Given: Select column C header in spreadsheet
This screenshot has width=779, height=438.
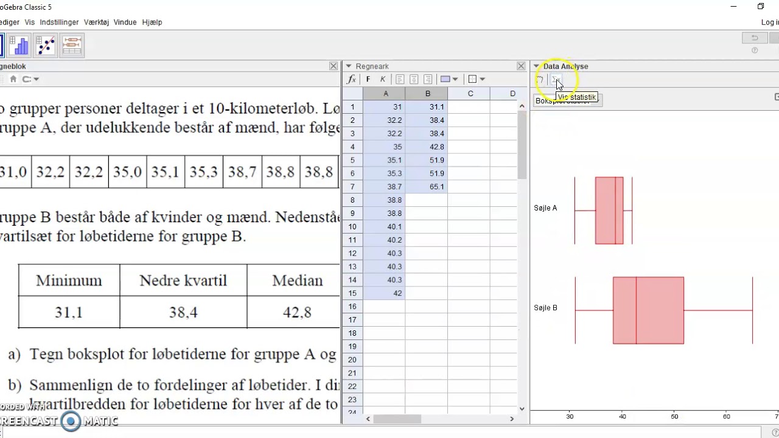Looking at the screenshot, I should [470, 94].
